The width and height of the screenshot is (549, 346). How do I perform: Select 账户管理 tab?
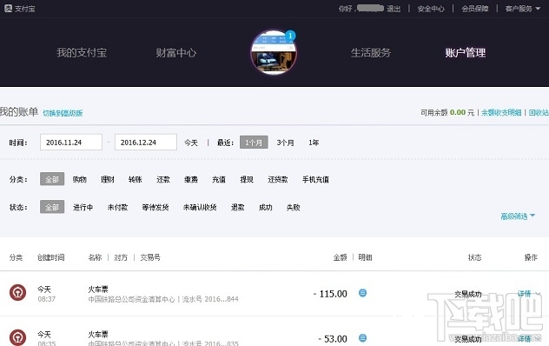(x=466, y=52)
